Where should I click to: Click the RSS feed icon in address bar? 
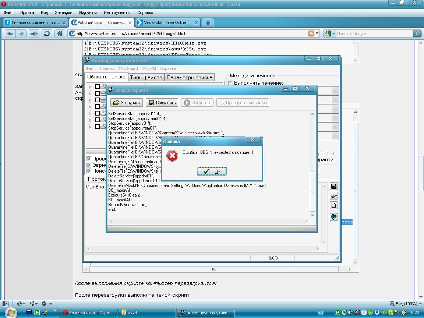click(311, 33)
